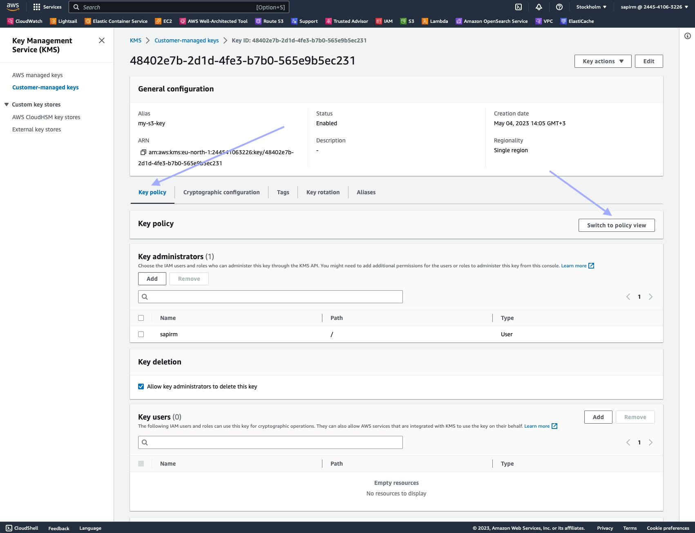This screenshot has height=533, width=695.
Task: Open the Key actions dropdown
Action: (603, 61)
